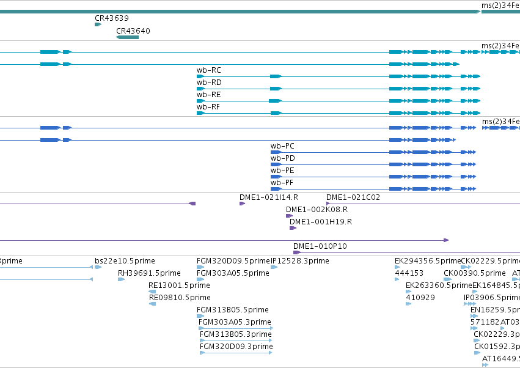Select the EK294356.5prime EST label
Viewport: 520px width, 368px height.
tap(428, 261)
